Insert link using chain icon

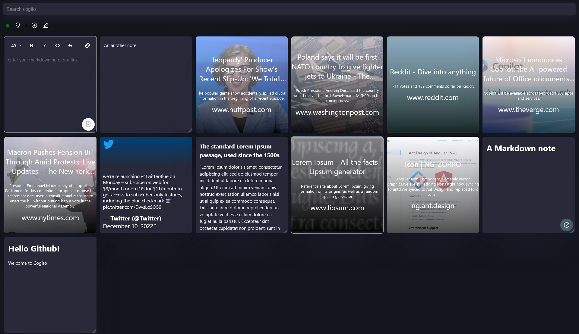[87, 45]
